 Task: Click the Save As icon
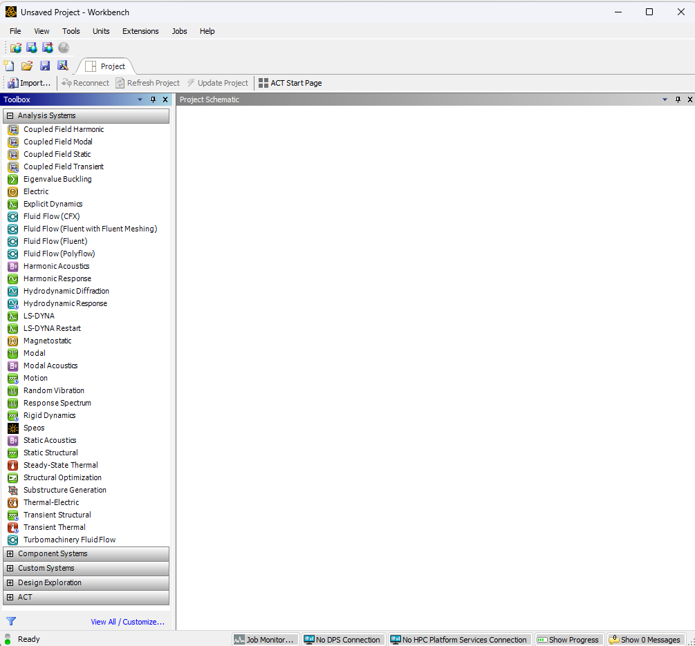(x=63, y=66)
